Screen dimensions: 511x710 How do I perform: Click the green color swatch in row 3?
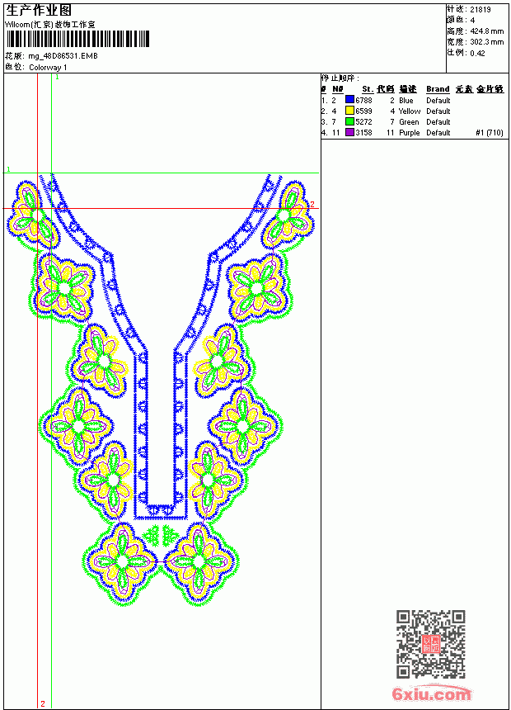tap(349, 121)
